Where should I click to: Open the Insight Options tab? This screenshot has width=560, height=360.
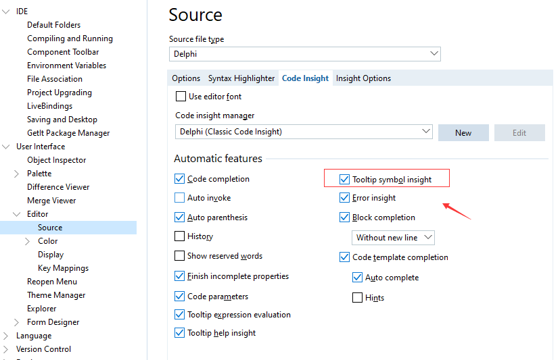point(363,78)
